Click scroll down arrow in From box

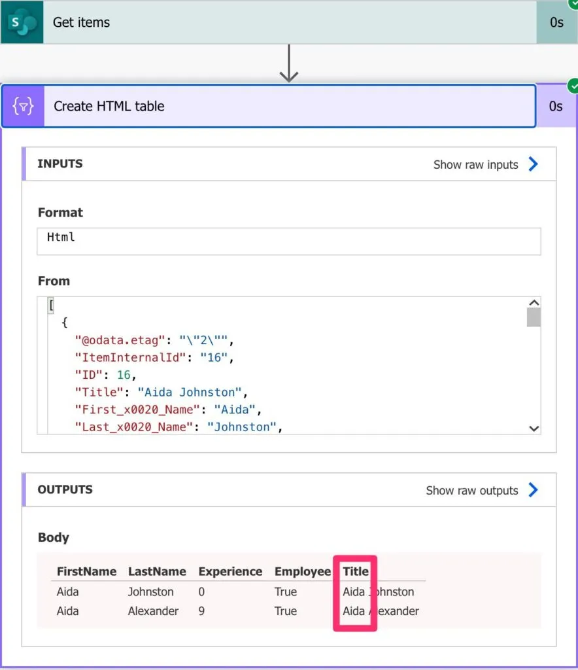click(534, 429)
